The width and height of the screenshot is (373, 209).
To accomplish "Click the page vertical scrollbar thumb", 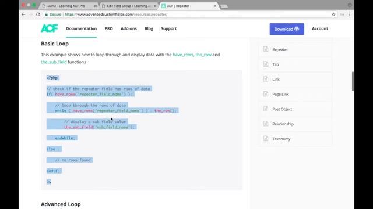I will coord(353,81).
